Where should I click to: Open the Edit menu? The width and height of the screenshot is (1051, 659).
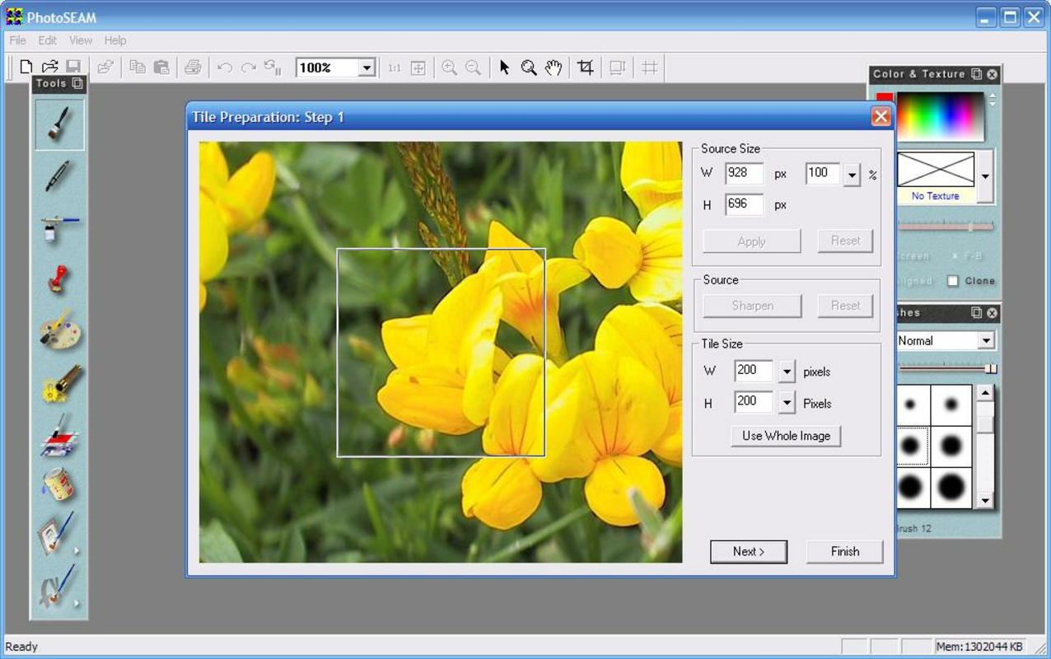pos(48,40)
